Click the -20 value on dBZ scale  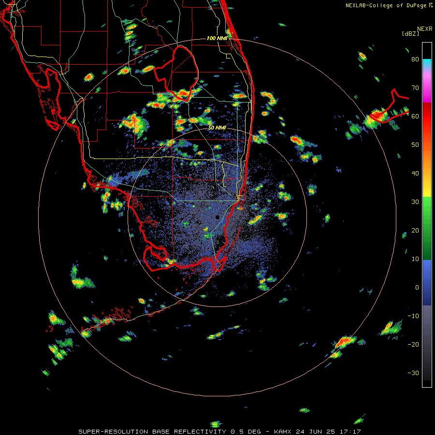413,345
